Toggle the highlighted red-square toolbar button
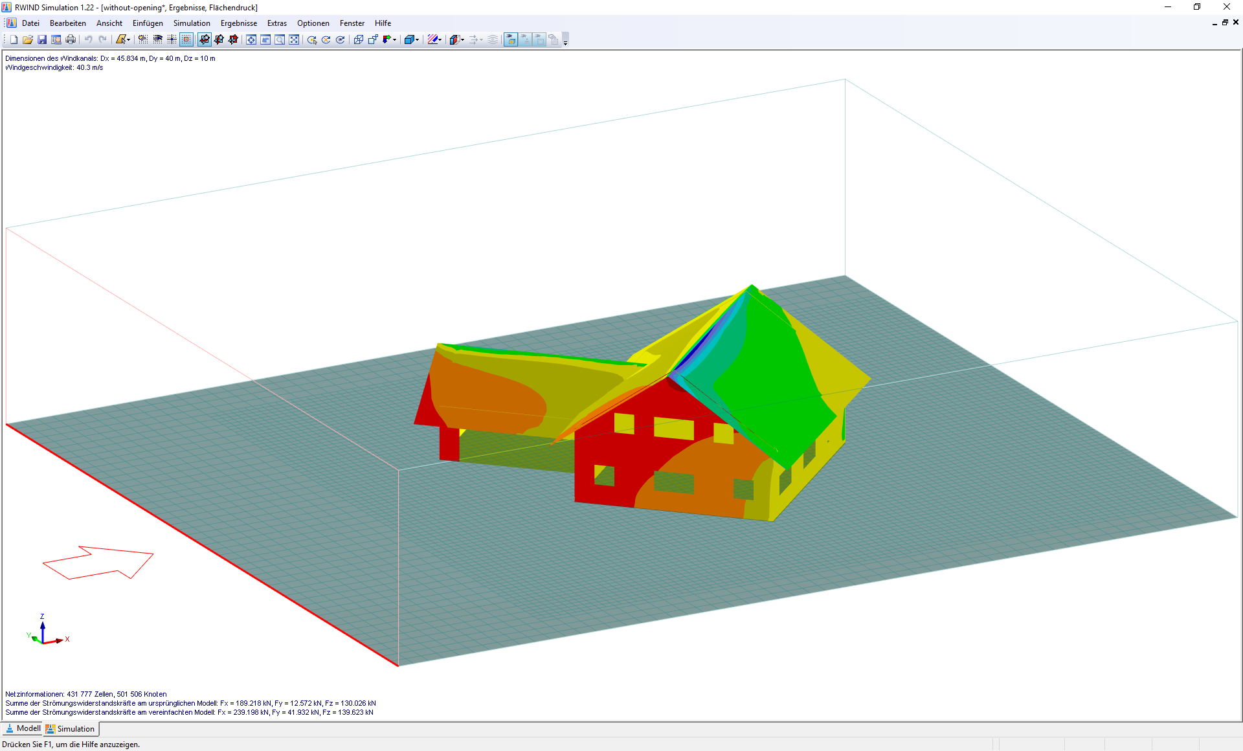Viewport: 1243px width, 751px height. tap(186, 39)
